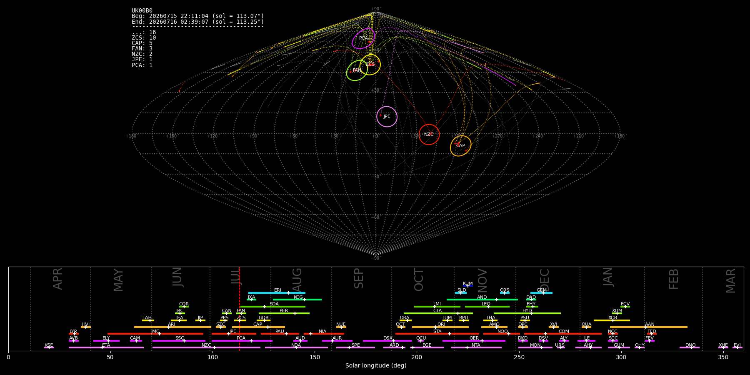Image resolution: width=750 pixels, height=375 pixels.
Task: Click the 'NZC: 2' legend entry
Action: (142, 54)
